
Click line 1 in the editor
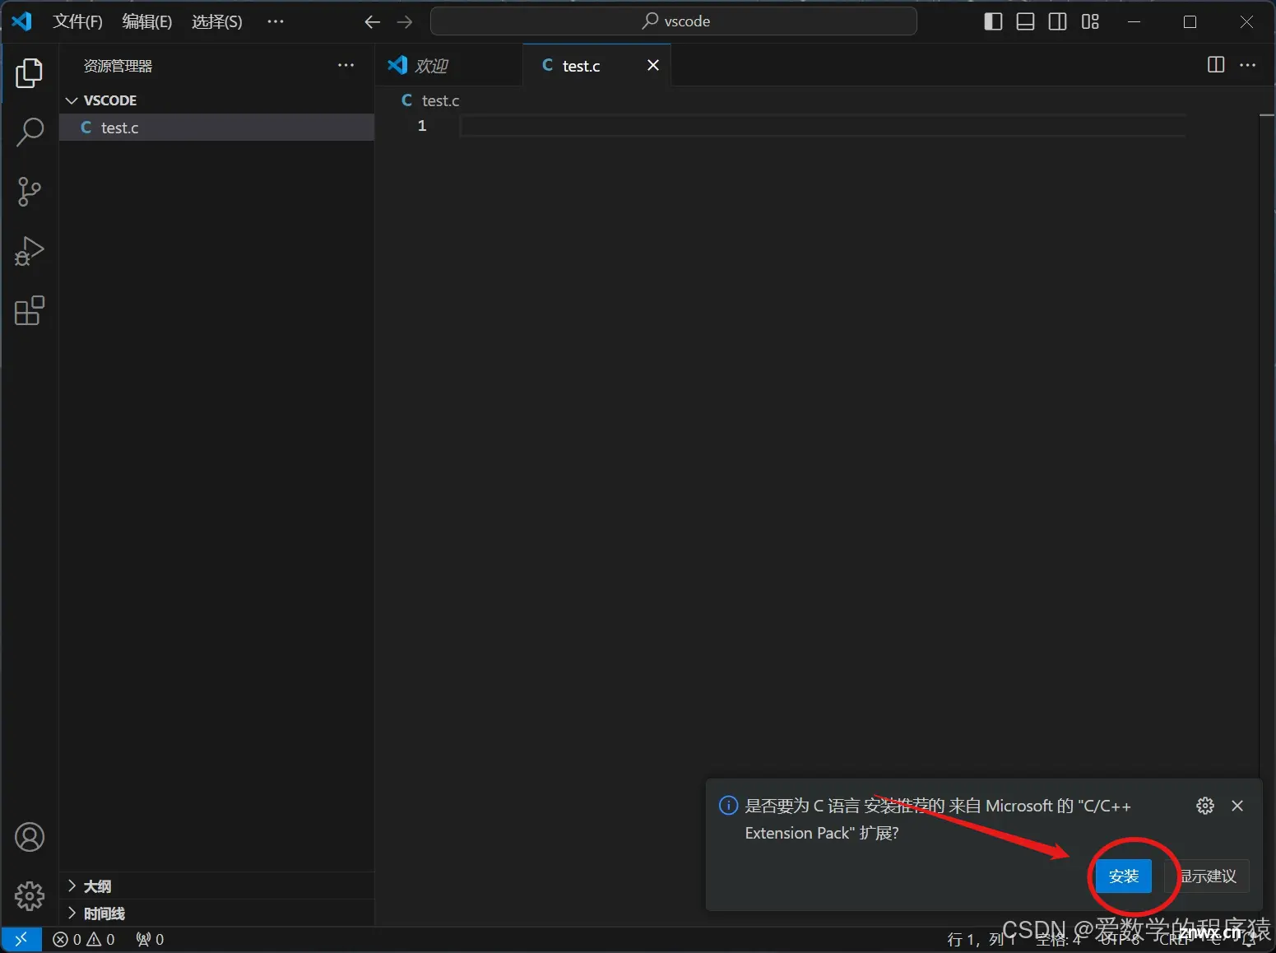[x=823, y=126]
